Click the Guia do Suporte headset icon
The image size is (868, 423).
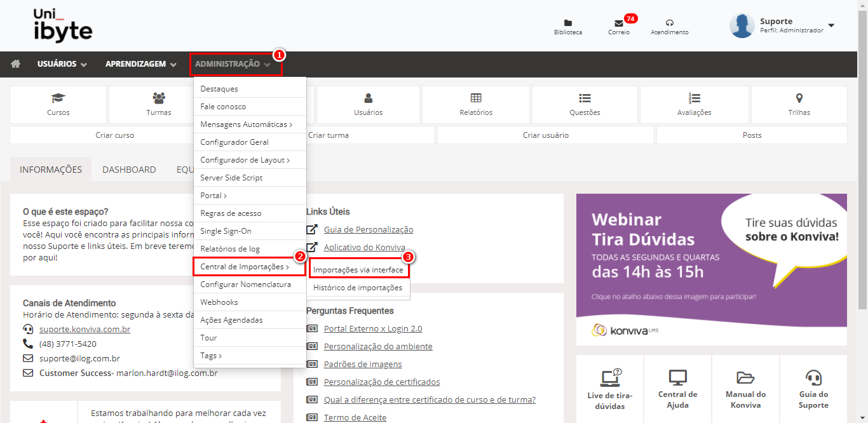(813, 378)
